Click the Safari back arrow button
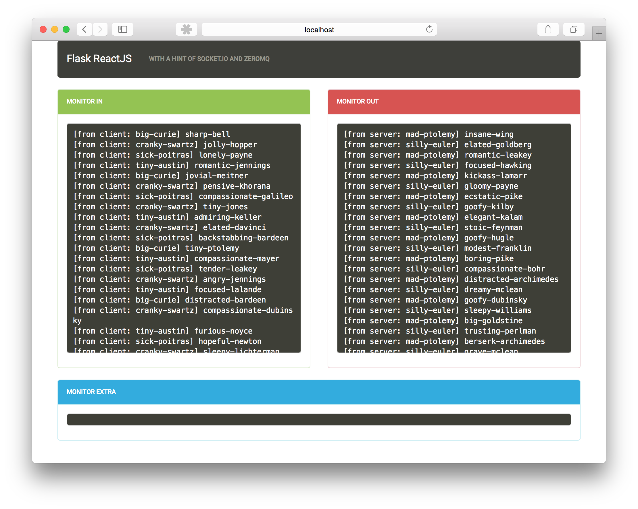Image resolution: width=638 pixels, height=509 pixels. [x=84, y=29]
